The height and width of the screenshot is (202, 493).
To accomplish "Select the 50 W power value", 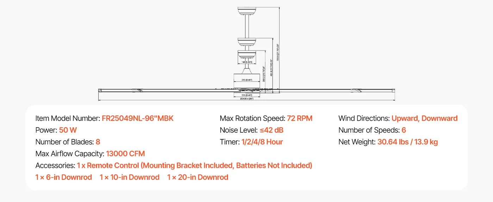I will tap(68, 130).
